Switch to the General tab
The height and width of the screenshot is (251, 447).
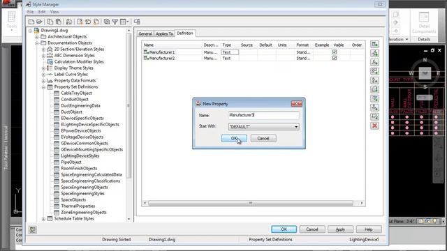[145, 33]
